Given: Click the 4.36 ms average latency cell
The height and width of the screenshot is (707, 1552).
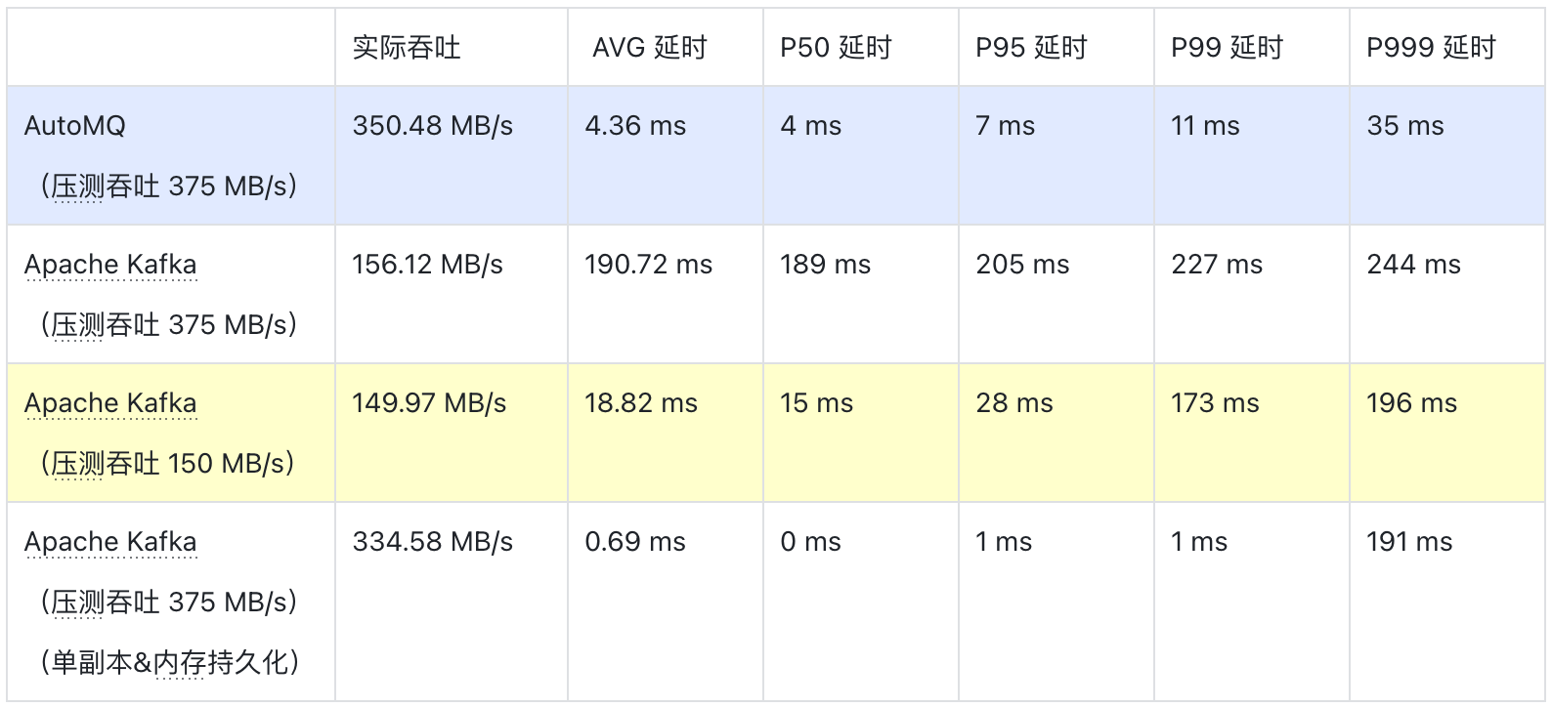Looking at the screenshot, I should click(x=635, y=126).
